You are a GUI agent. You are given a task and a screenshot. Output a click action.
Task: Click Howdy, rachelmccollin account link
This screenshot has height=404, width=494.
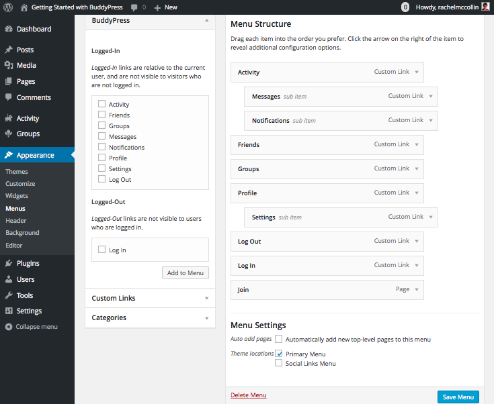[447, 7]
